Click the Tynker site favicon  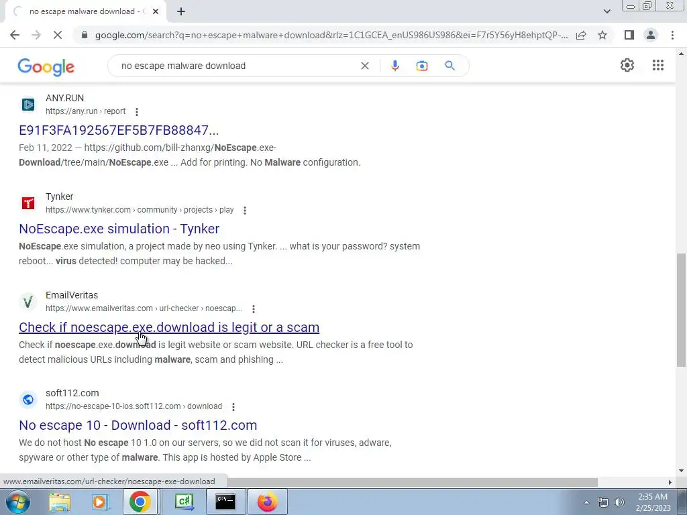point(28,203)
